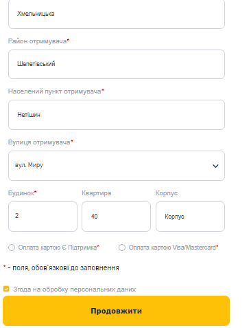Select the Visa/Mastercard card payment radio
This screenshot has height=328, width=251.
click(x=122, y=248)
